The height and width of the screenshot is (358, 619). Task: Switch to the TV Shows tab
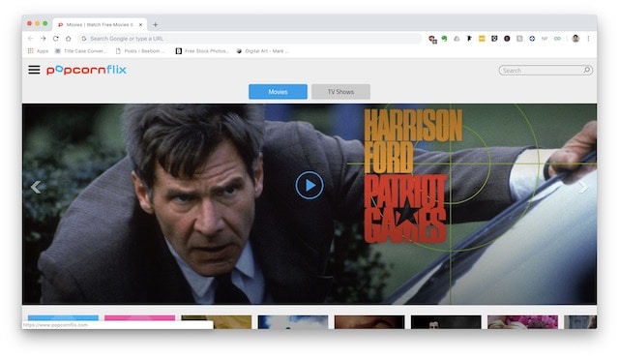click(x=340, y=92)
